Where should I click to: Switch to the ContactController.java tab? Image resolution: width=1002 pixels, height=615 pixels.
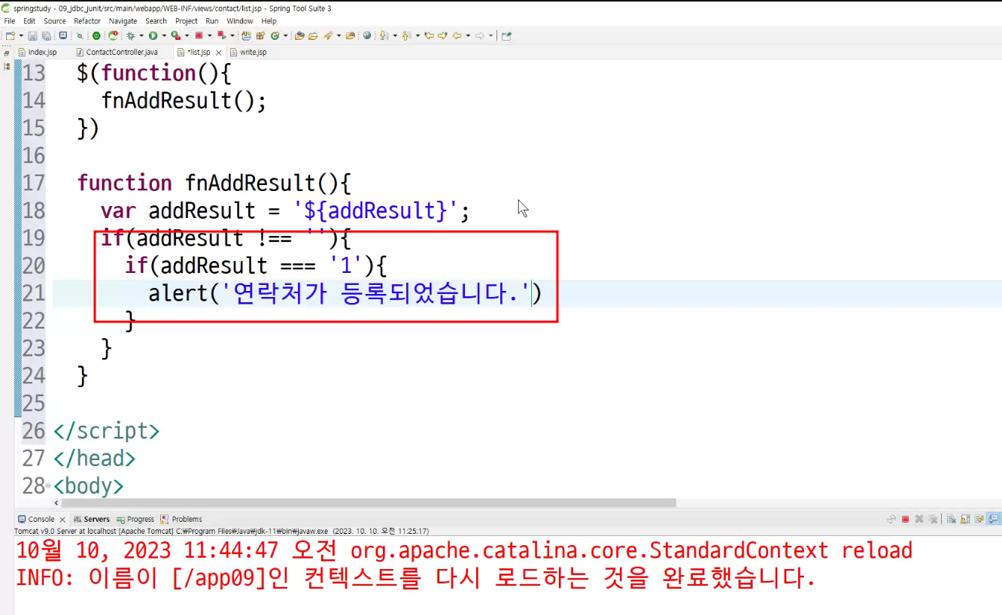coord(117,52)
